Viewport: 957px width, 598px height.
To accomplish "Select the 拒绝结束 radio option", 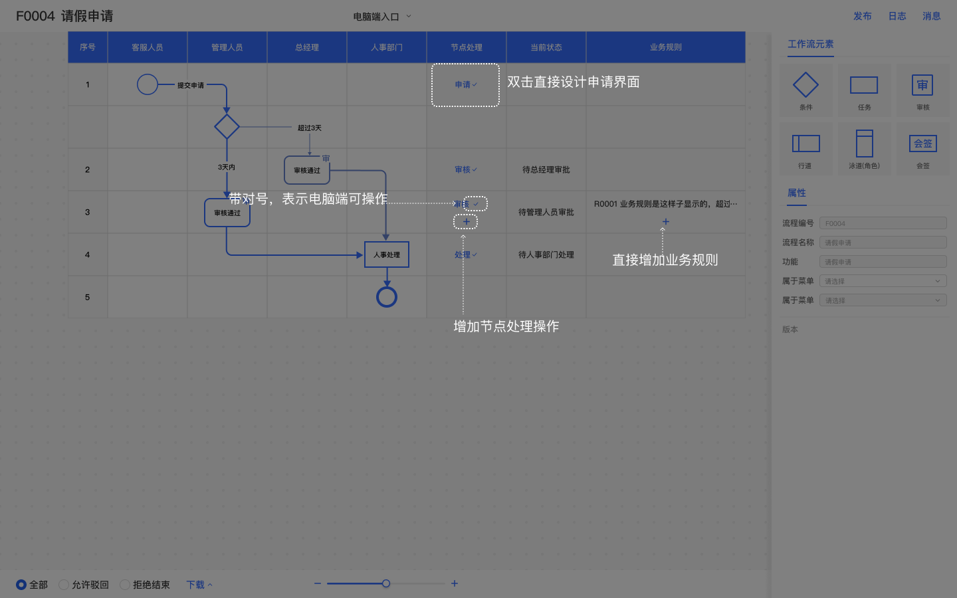I will click(125, 585).
